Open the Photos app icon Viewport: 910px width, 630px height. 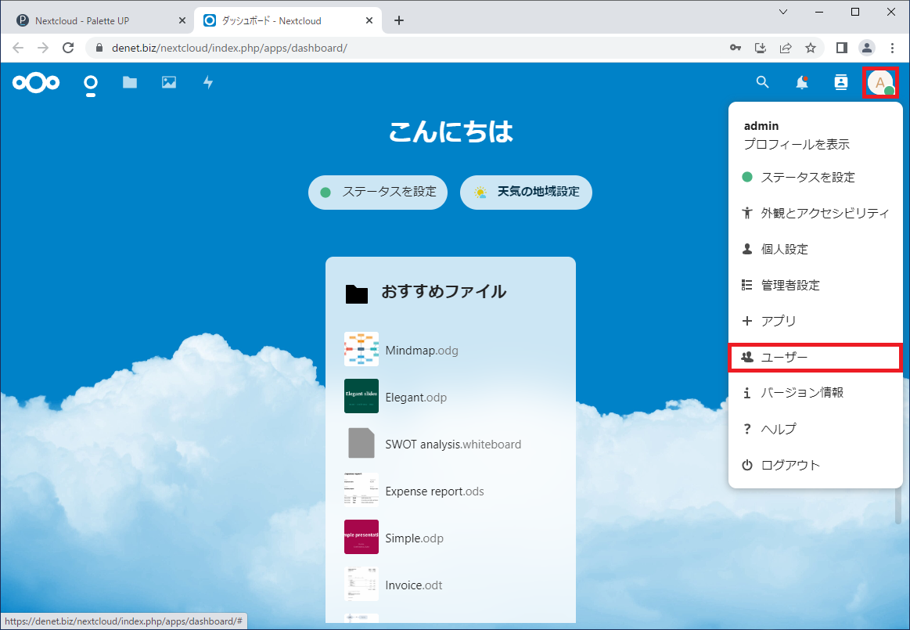pos(169,82)
